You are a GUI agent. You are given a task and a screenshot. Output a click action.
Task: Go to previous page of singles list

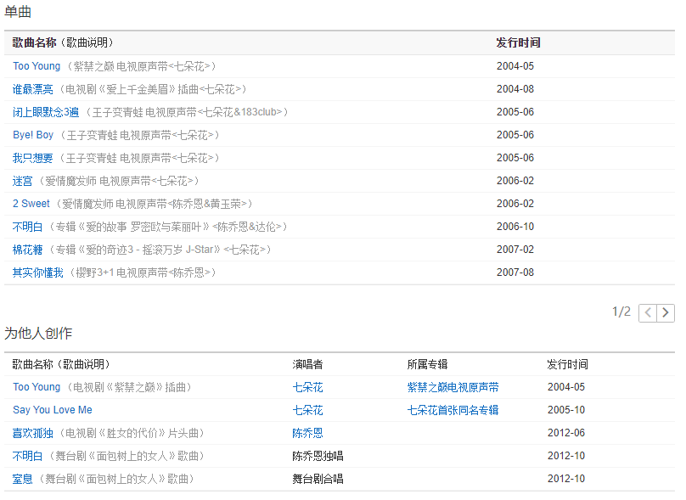[x=648, y=312]
